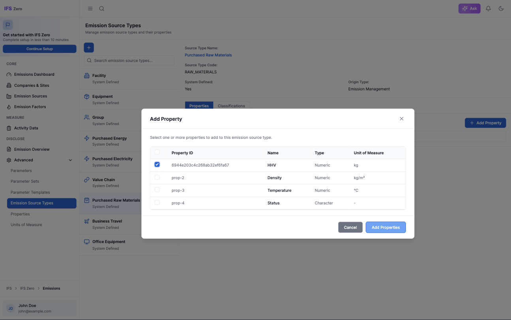This screenshot has width=511, height=320.
Task: Check the Density property prop-2
Action: click(157, 178)
